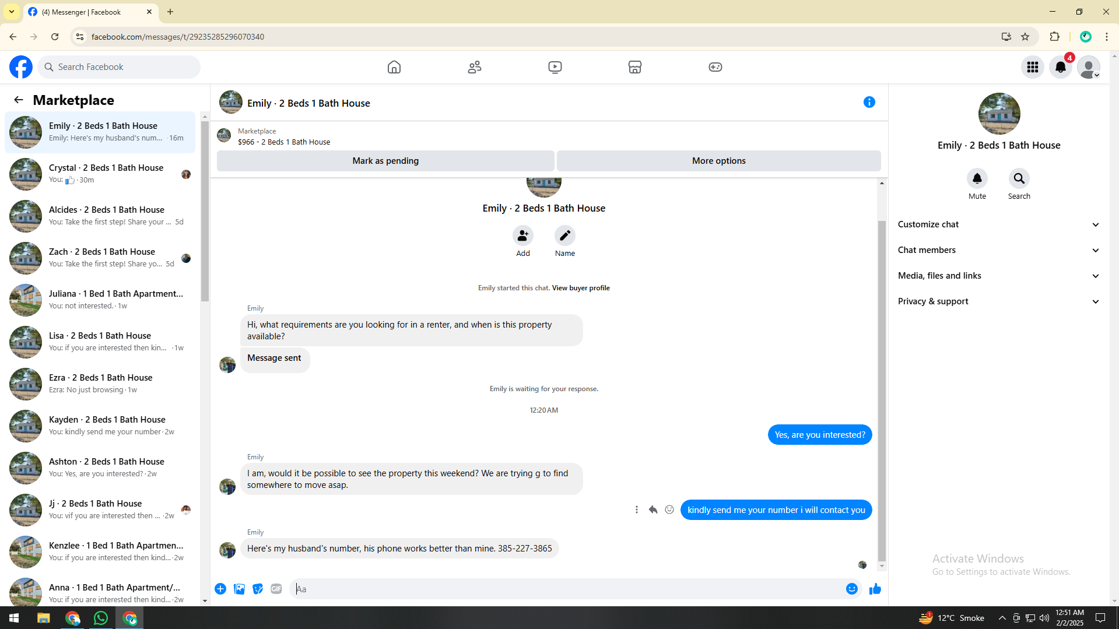Click conversation information (i) icon

click(869, 102)
